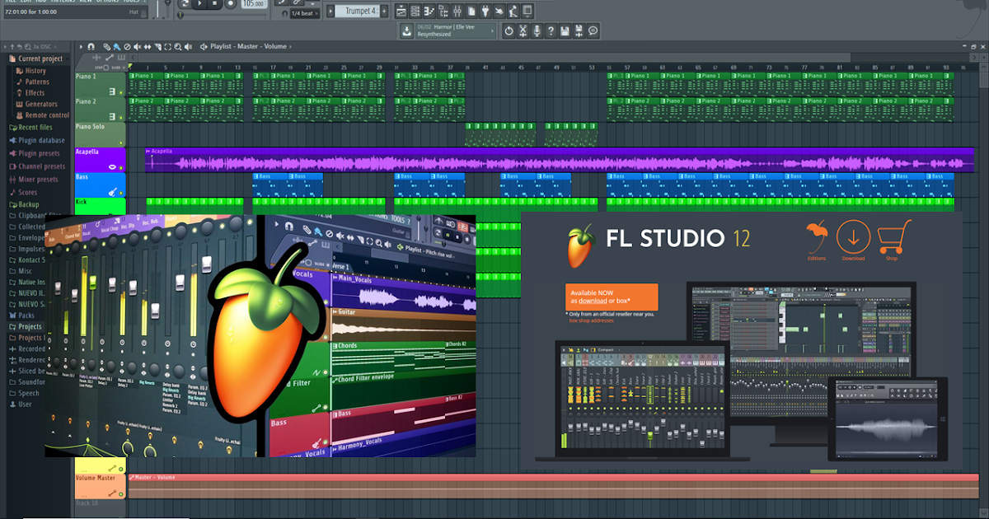
Task: Expand the Plugin presets folder
Action: 35,153
